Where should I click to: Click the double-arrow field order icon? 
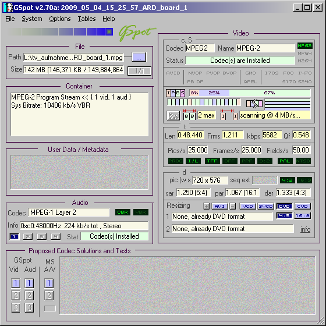click(254, 104)
